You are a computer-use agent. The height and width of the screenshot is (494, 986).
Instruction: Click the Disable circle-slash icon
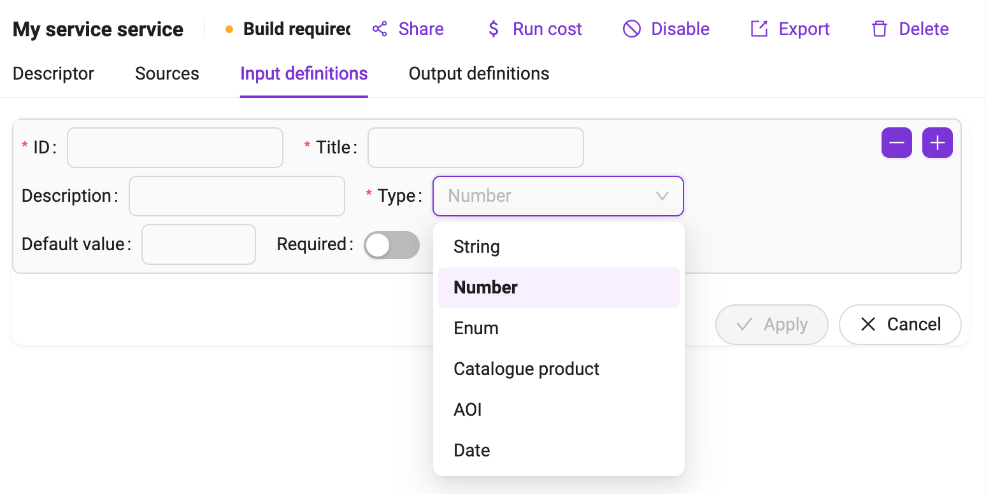pos(632,29)
